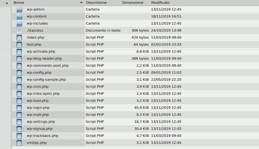This screenshot has height=149, width=259.
Task: Click the '18,7 KiB' size of wp-settings.php
Action: (142, 122)
